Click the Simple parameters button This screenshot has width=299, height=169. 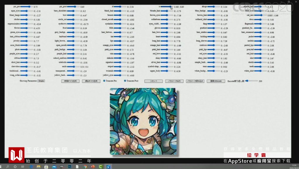pos(41,81)
